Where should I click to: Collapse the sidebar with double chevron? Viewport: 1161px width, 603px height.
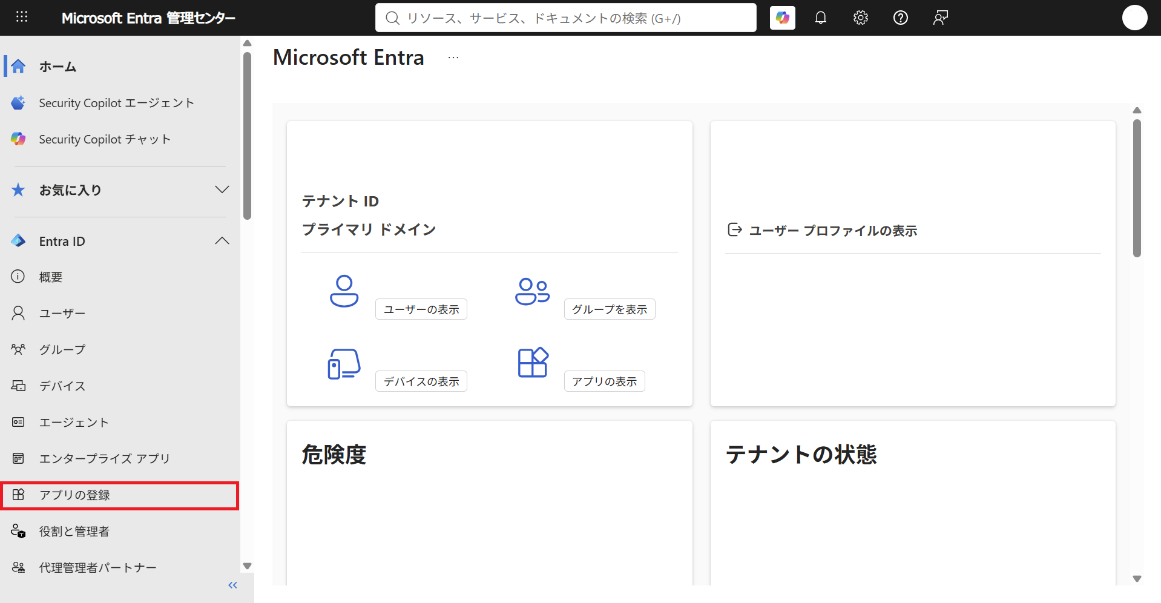(x=232, y=585)
